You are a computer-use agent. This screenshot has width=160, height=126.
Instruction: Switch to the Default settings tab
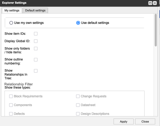(35, 11)
